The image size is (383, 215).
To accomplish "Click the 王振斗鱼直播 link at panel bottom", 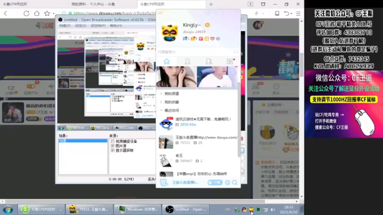I will click(185, 183).
